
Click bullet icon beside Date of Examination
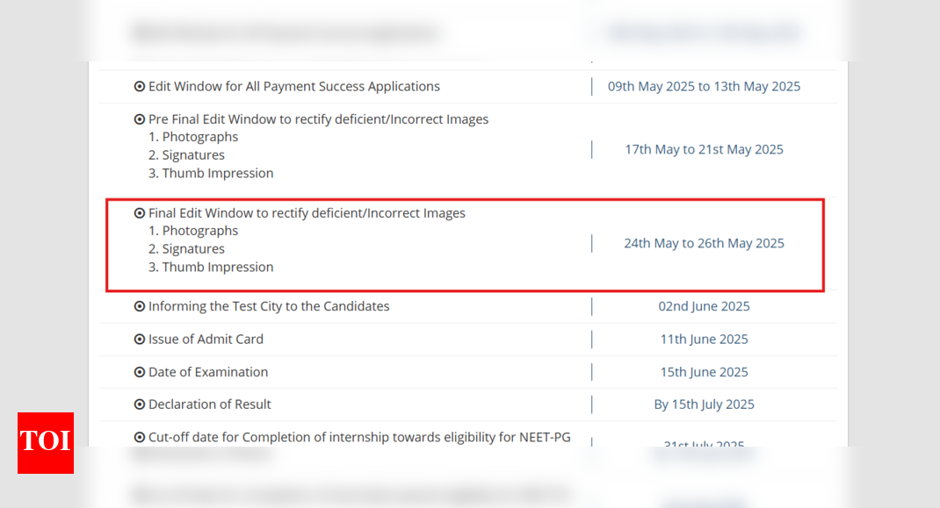click(140, 372)
